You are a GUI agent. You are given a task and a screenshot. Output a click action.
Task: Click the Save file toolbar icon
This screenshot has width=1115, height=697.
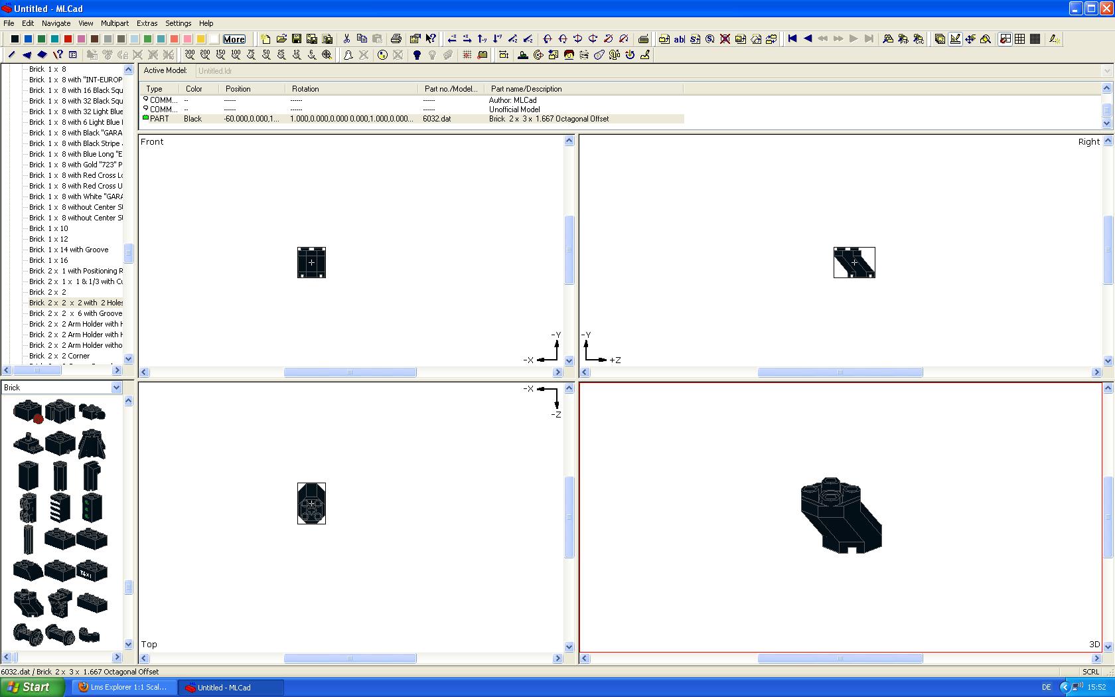point(297,39)
